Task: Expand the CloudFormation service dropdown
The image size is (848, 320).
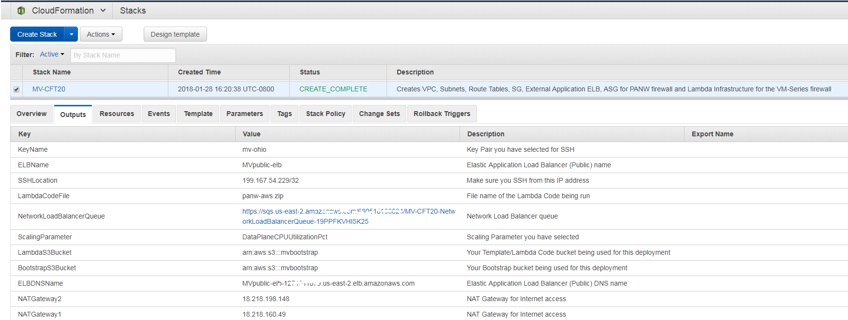Action: click(x=103, y=11)
